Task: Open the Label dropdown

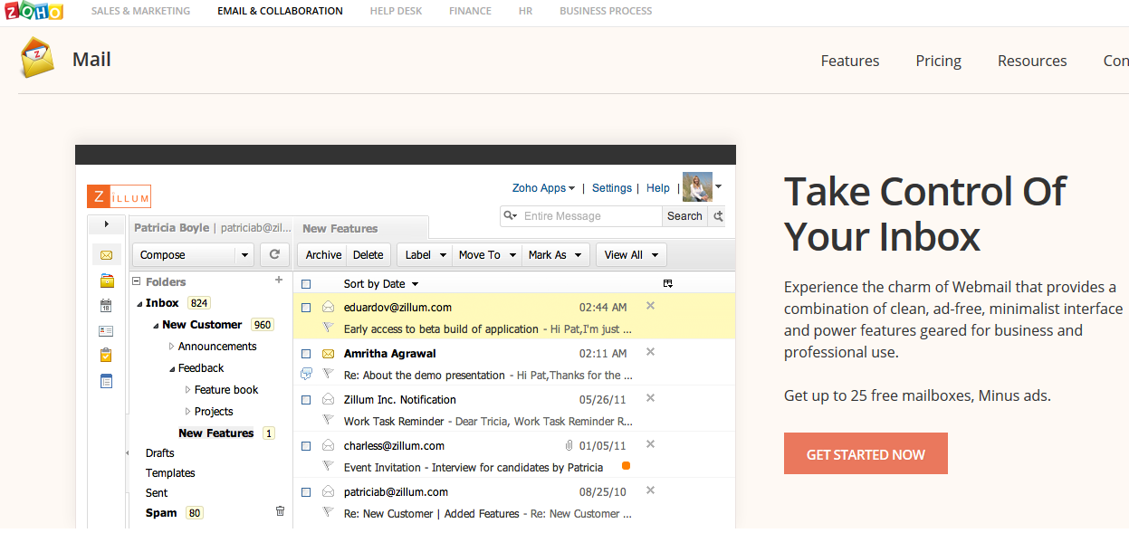Action: coord(425,255)
